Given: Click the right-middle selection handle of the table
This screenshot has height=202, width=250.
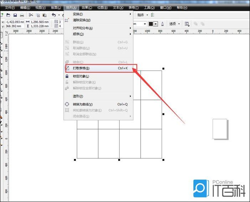Looking at the screenshot, I should 163,114.
